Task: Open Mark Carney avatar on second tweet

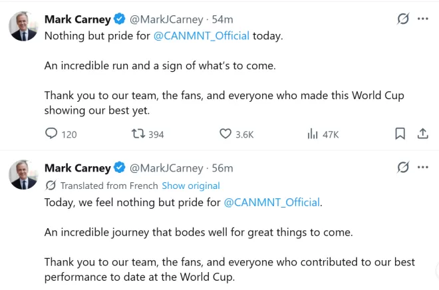Action: click(23, 175)
